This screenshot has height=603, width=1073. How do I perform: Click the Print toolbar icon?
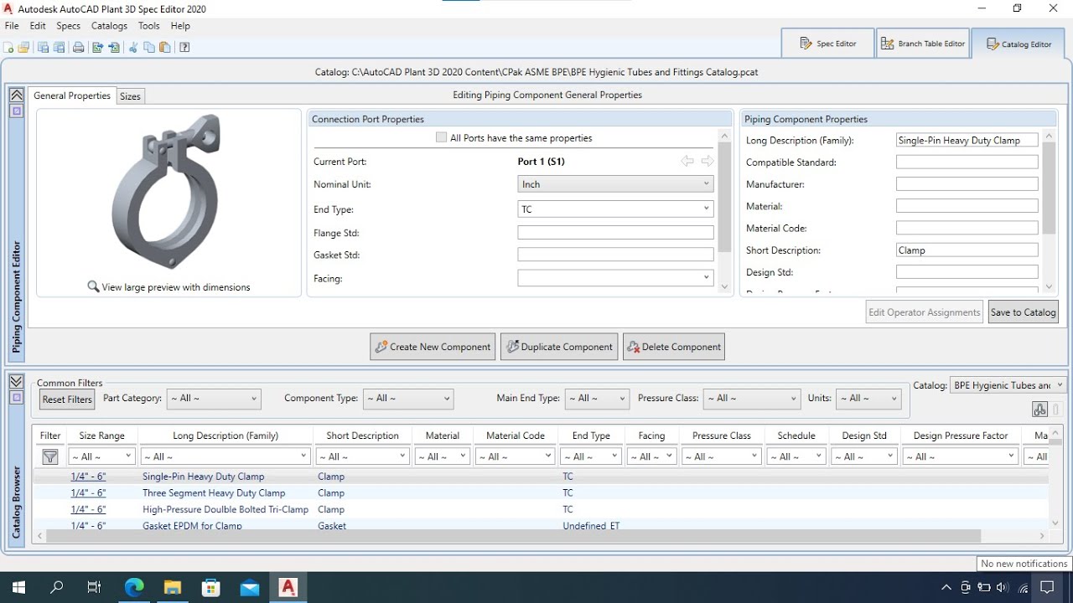(78, 48)
